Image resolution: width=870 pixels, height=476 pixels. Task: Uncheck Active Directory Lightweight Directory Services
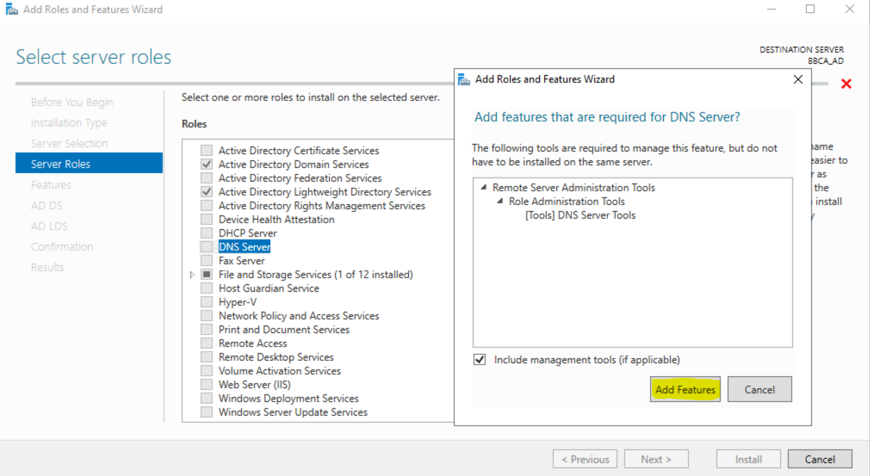[207, 192]
